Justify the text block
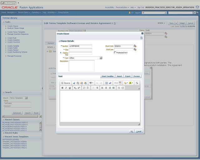Image resolution: width=200 pixels, height=160 pixels. tap(113, 88)
